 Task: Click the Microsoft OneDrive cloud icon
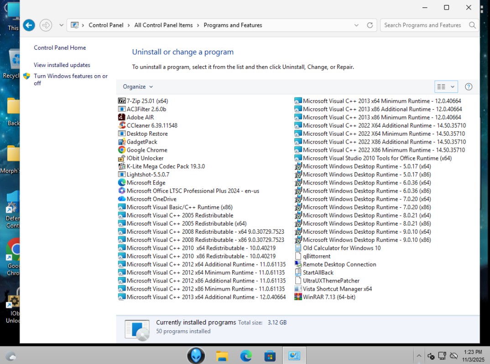[x=121, y=199]
